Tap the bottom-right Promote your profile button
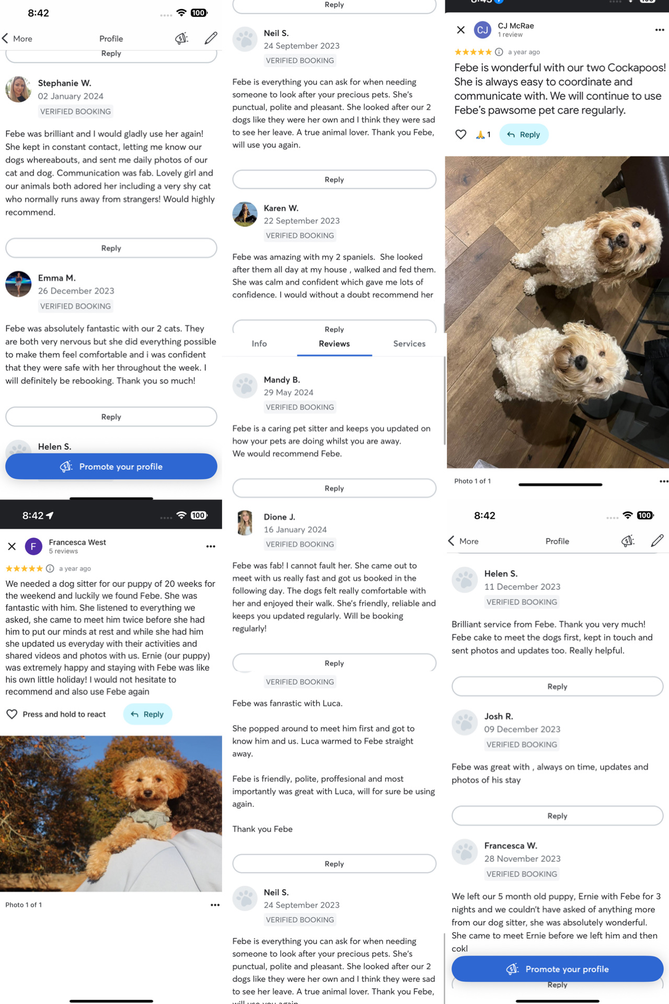669x1004 pixels. pos(557,969)
